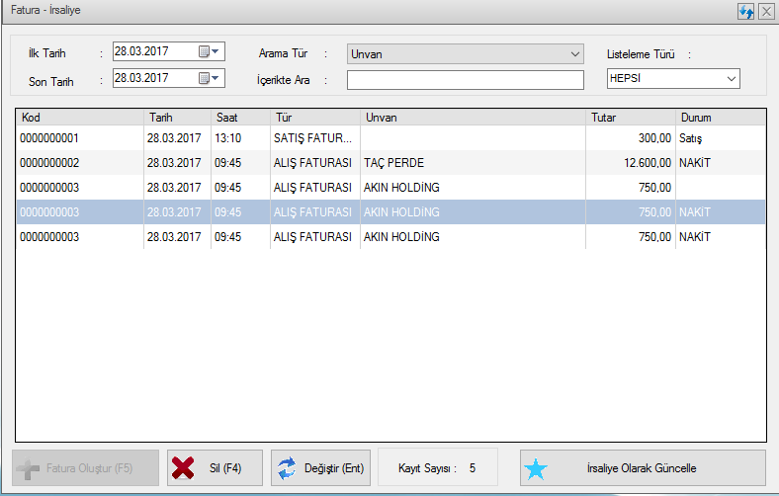Sort by the Tutar column header
The height and width of the screenshot is (496, 779).
point(631,117)
